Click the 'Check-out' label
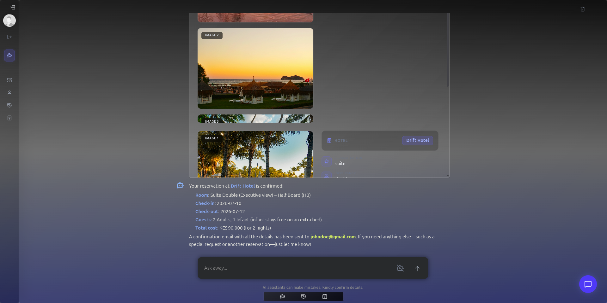This screenshot has height=303, width=607. pos(207,212)
